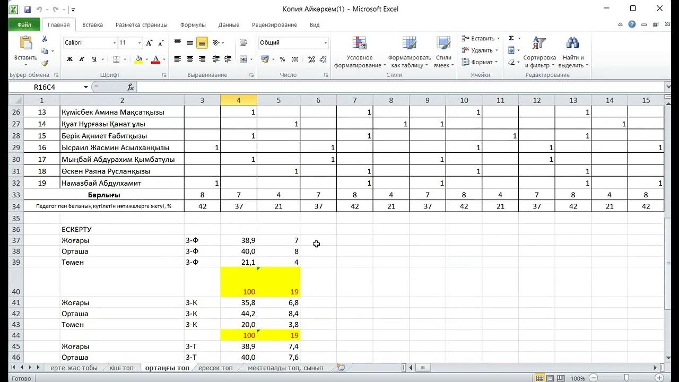Screen dimensions: 679x382
Task: Toggle Underline (Ч) formatting
Action: click(x=94, y=59)
